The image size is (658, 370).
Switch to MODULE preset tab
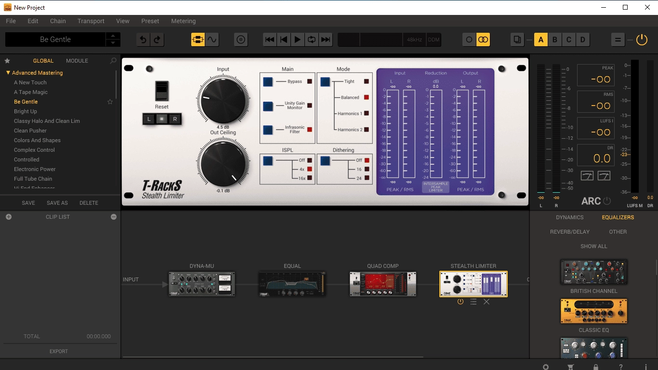coord(77,61)
